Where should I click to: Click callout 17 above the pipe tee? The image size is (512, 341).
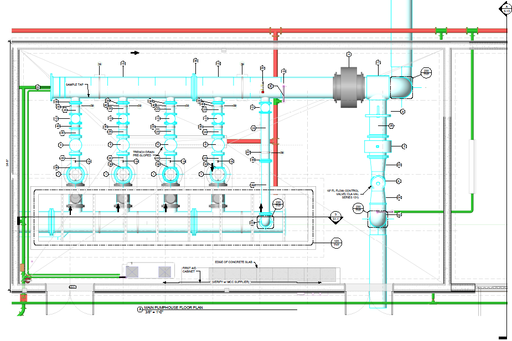pos(378,62)
